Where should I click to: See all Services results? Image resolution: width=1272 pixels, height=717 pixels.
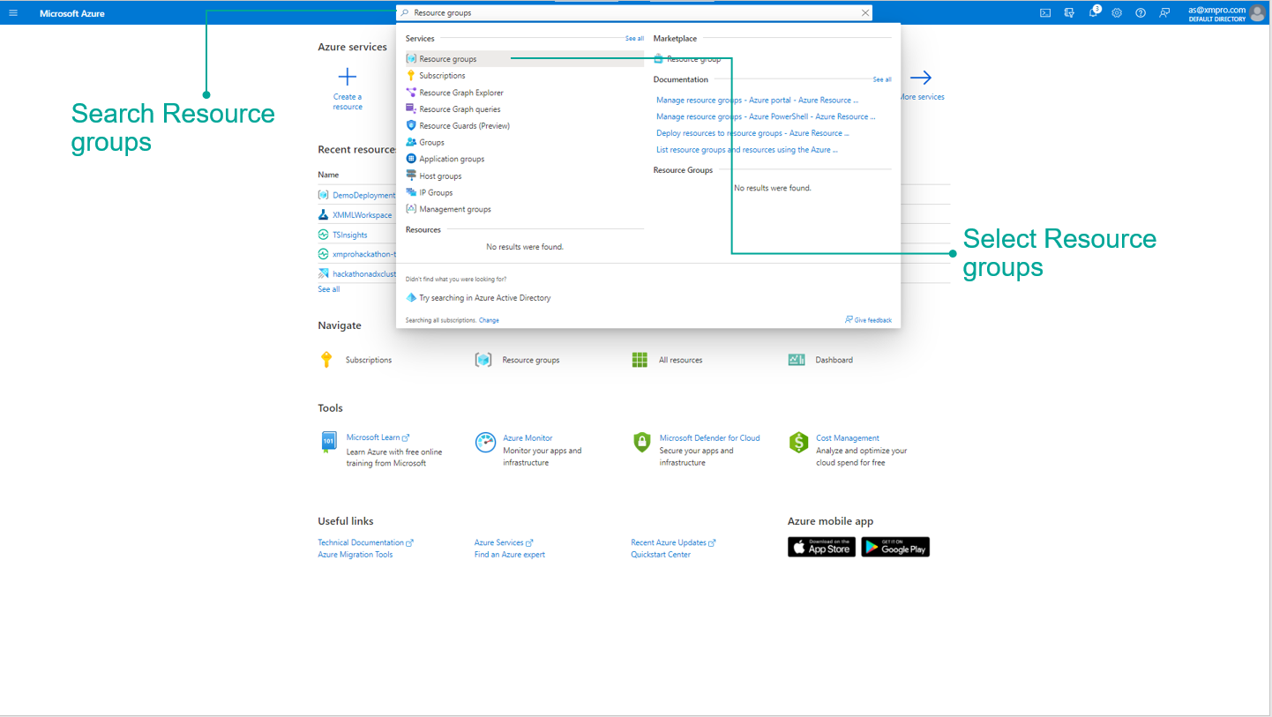(x=634, y=39)
